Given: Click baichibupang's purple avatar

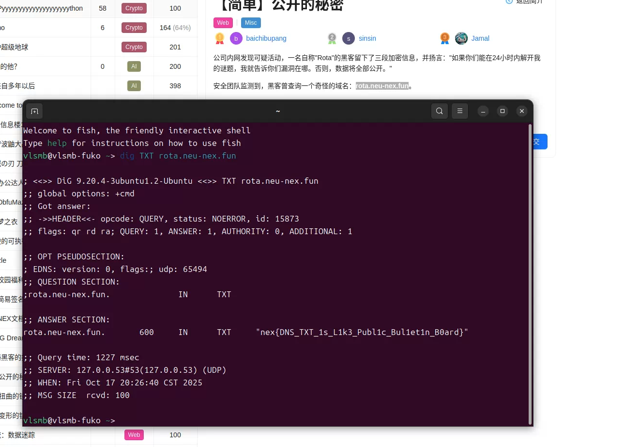Looking at the screenshot, I should tap(236, 38).
